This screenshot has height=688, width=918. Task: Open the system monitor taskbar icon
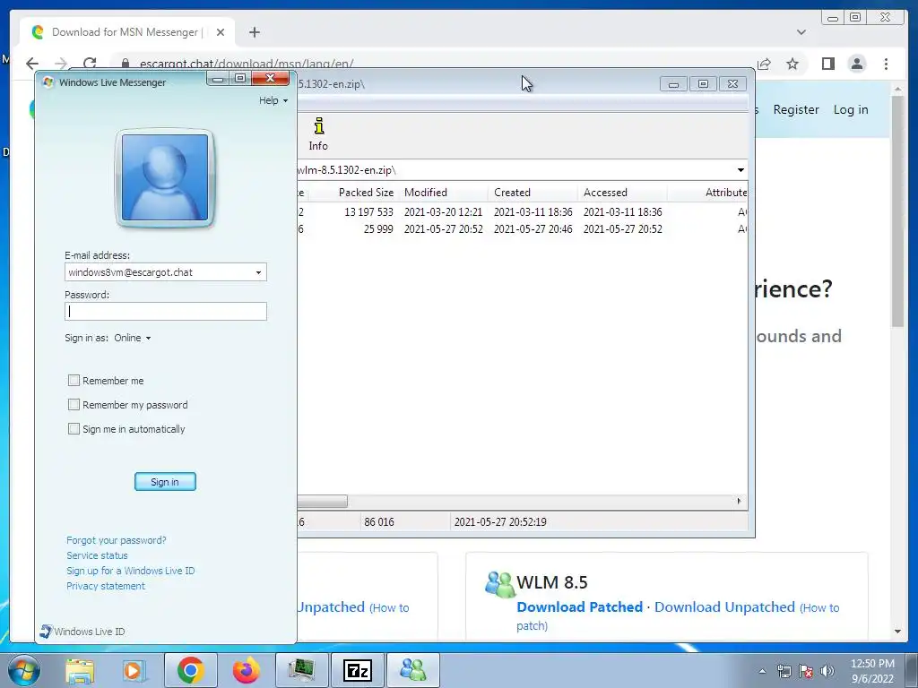[302, 670]
